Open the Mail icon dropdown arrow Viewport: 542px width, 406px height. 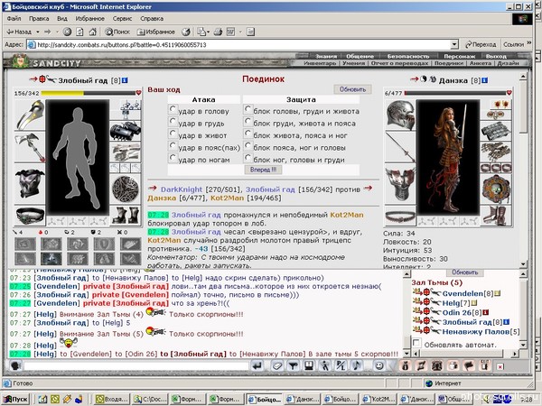click(x=208, y=32)
